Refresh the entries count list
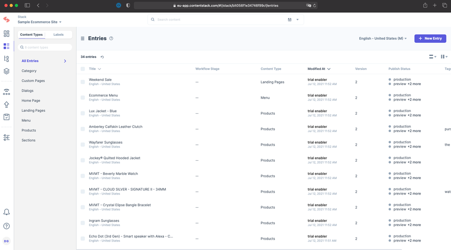 (x=102, y=57)
